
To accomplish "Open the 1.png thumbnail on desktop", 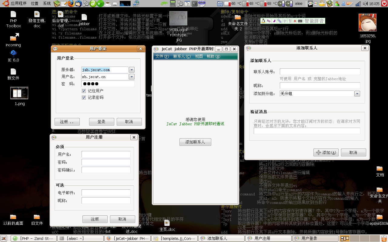I will 19,96.
